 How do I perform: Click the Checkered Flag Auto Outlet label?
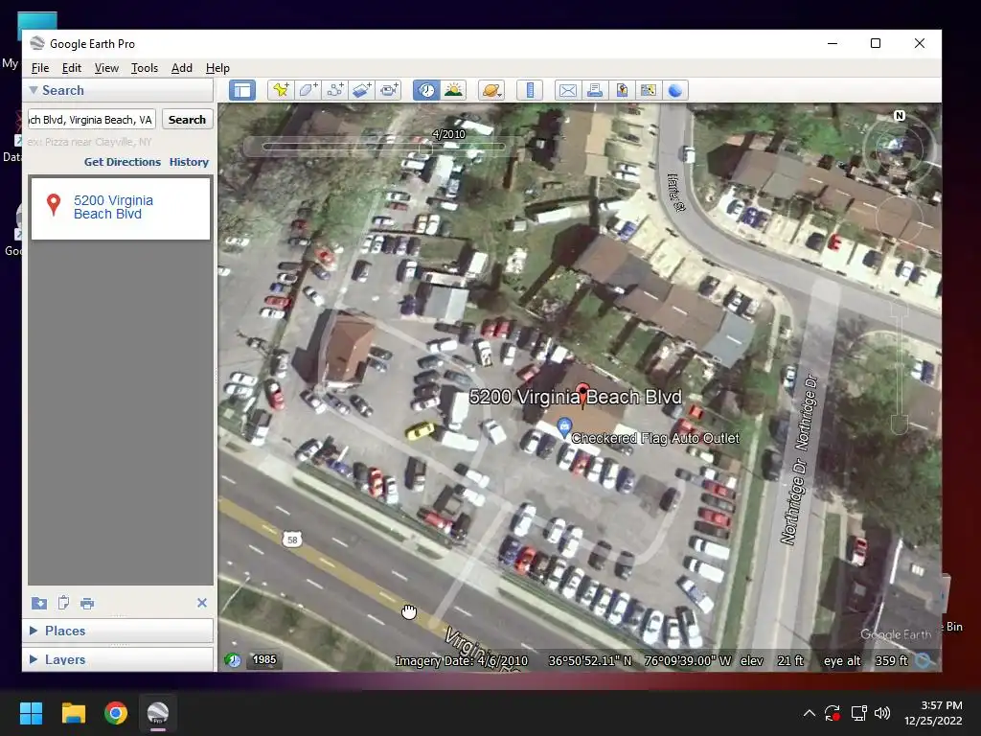[655, 438]
